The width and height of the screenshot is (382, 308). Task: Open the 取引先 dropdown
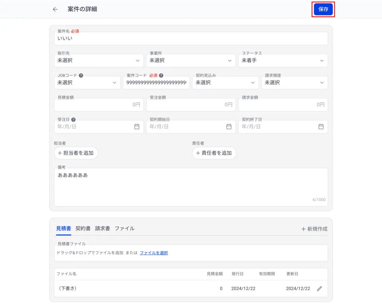pos(98,60)
